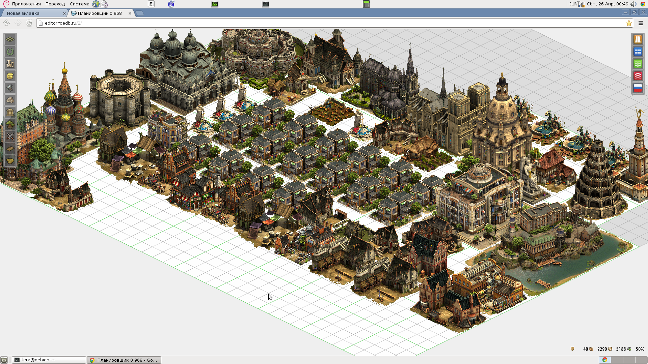Click the red up-chevrons icon

pos(638,76)
